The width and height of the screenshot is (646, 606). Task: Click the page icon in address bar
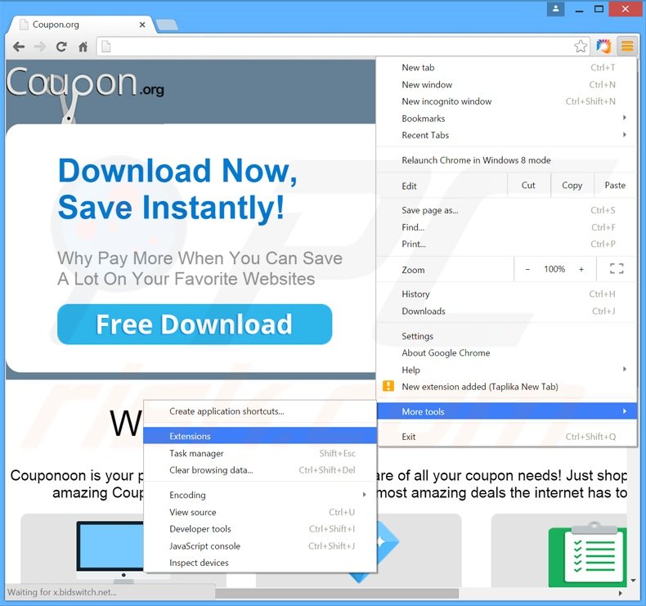105,47
